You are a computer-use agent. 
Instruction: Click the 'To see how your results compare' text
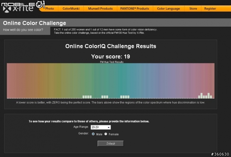point(89,121)
